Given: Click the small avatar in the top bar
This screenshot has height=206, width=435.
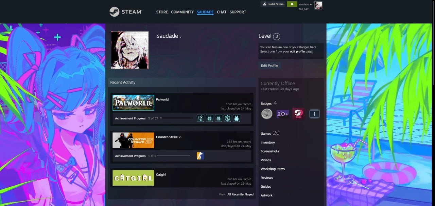Looking at the screenshot, I should tap(318, 5).
